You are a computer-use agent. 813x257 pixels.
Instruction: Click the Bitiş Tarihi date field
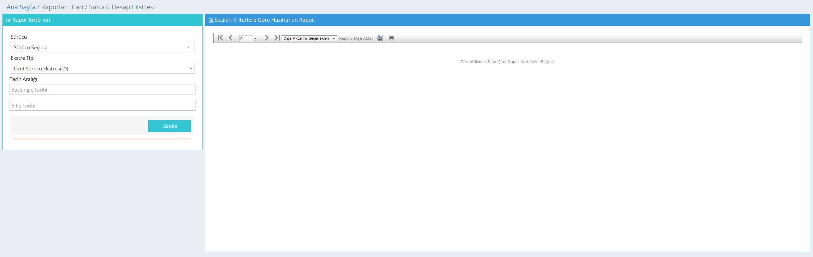tap(103, 105)
